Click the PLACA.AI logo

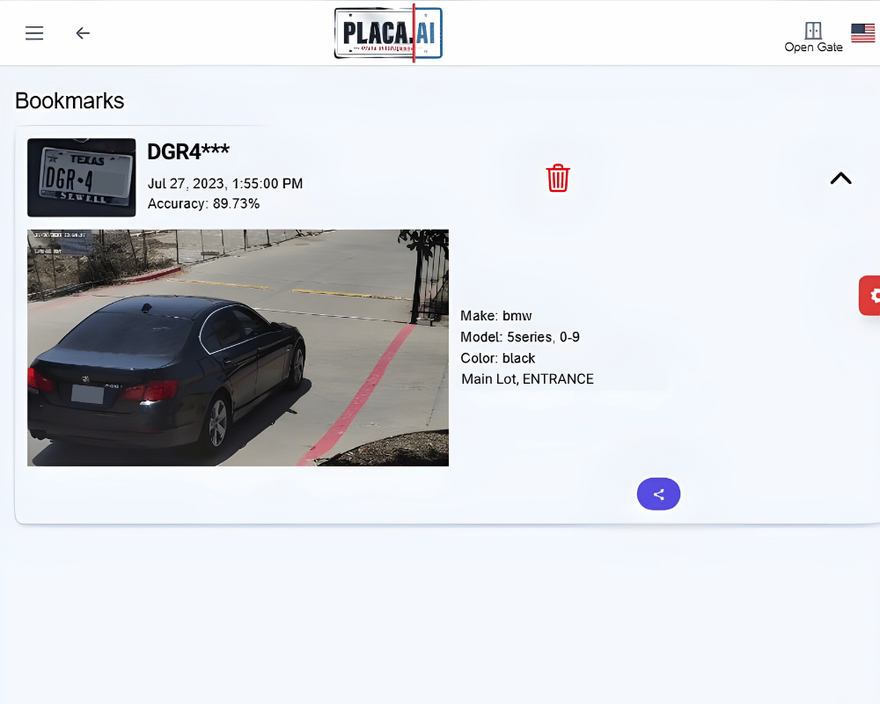(x=388, y=33)
